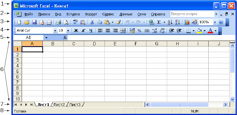237x115 pixels.
Task: Increase decimal places
Action: pos(155,30)
